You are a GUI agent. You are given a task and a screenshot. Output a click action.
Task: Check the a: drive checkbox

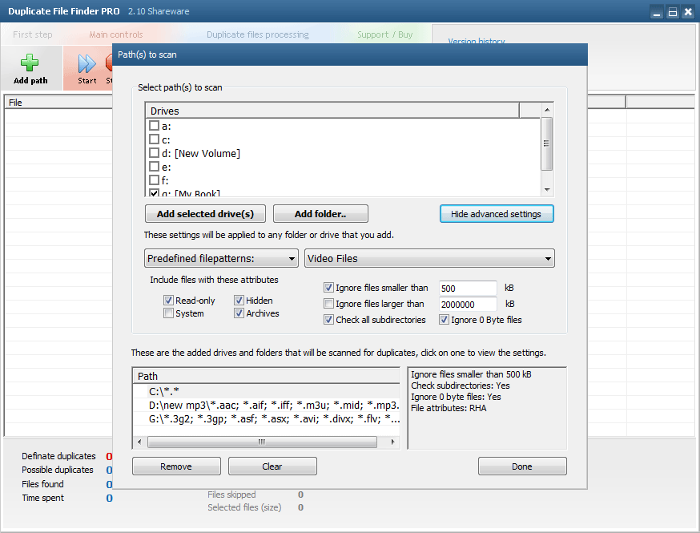coord(154,126)
